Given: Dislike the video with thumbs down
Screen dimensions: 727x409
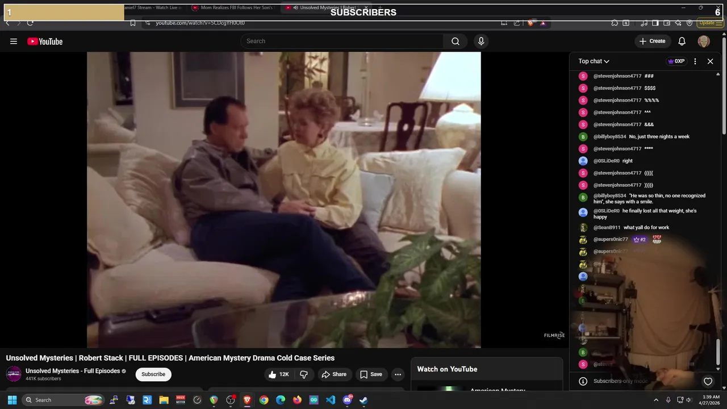Looking at the screenshot, I should coord(304,374).
